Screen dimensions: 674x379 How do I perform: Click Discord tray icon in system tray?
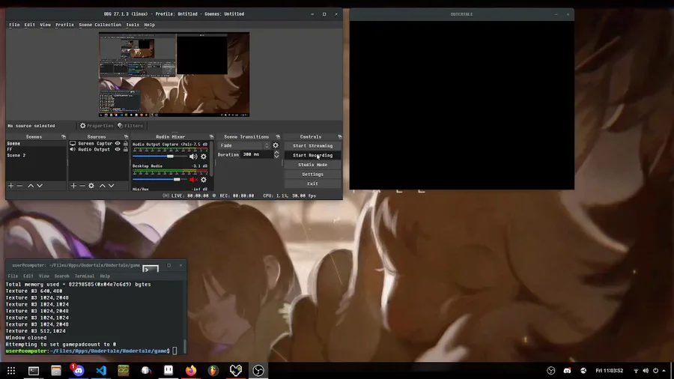567,371
